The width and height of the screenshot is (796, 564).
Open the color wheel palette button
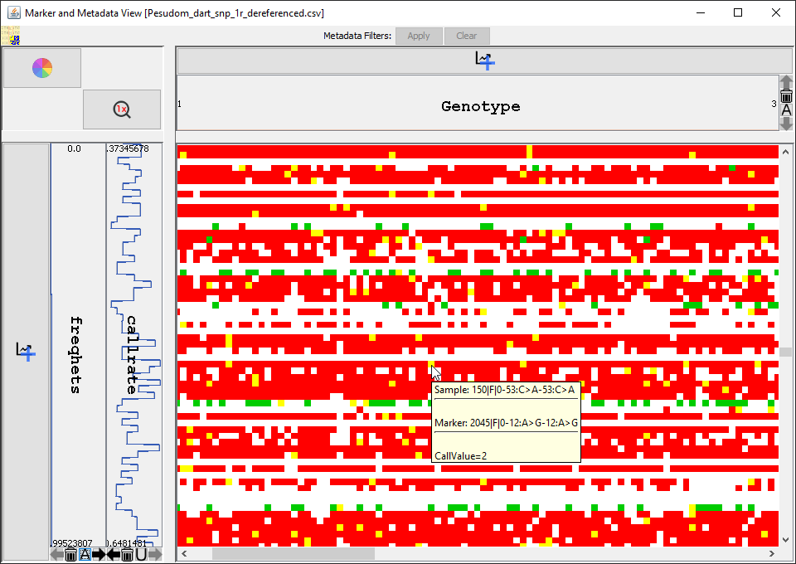[42, 68]
